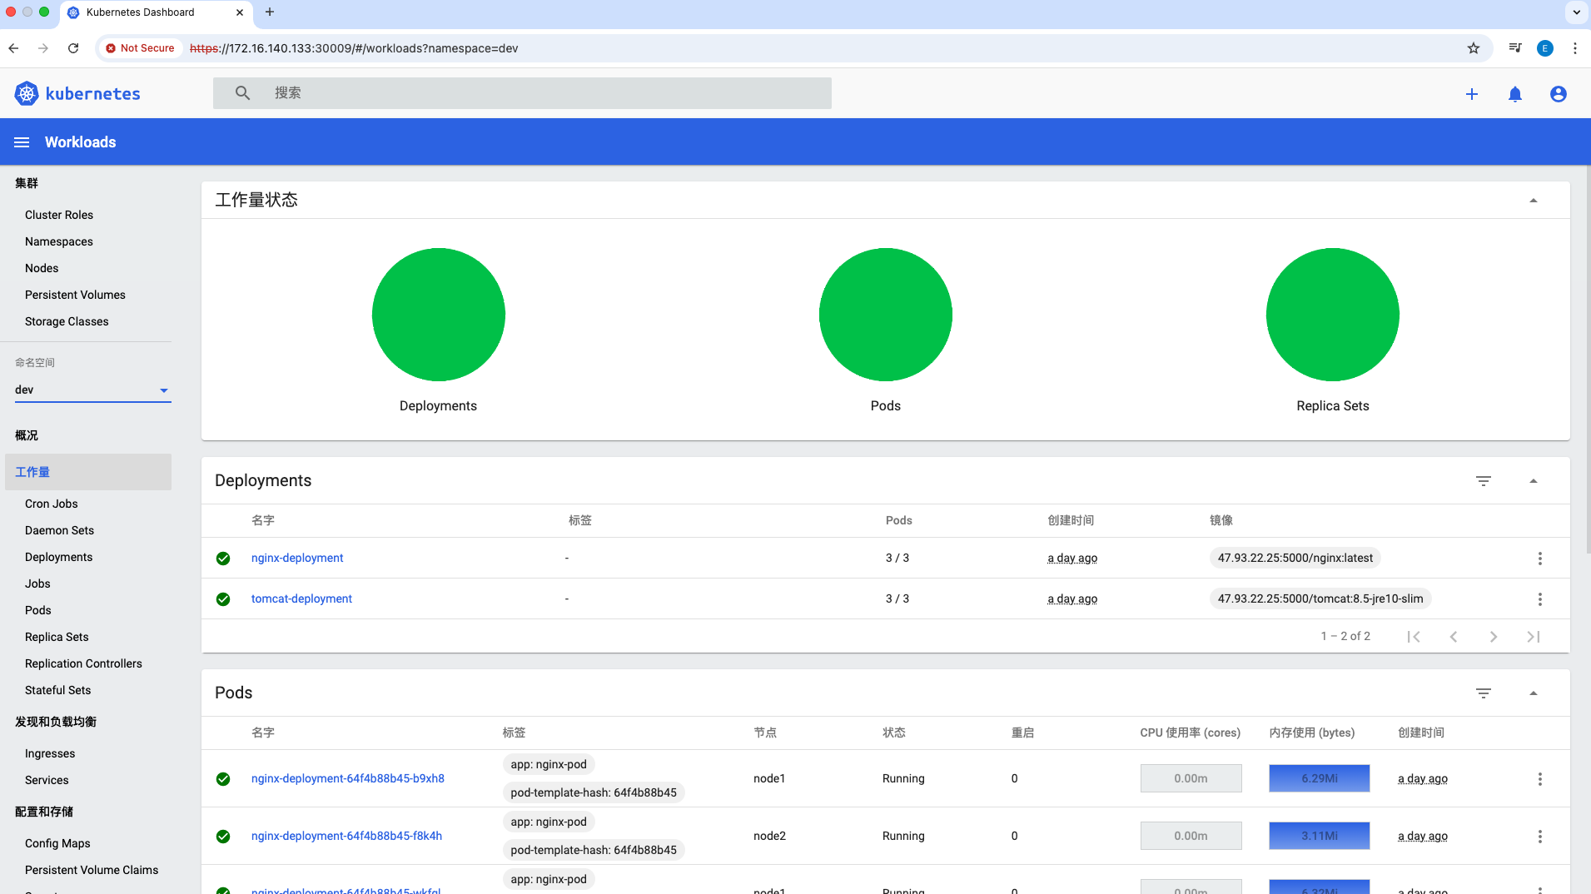Go to next page of Deployments

point(1494,637)
